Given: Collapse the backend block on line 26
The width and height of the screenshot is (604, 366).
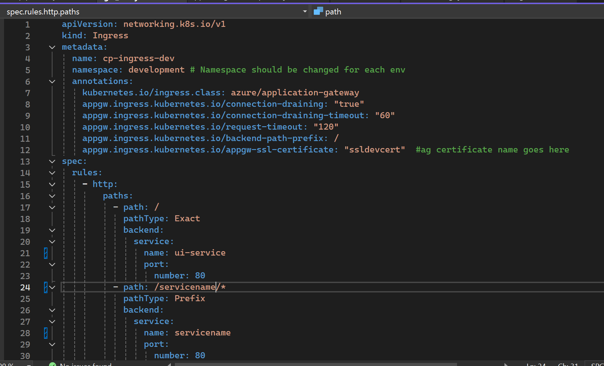Looking at the screenshot, I should [52, 310].
